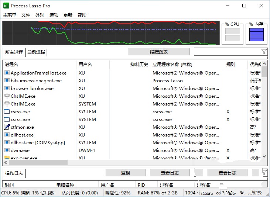
Task: Open the 帮助 menu
Action: point(82,15)
